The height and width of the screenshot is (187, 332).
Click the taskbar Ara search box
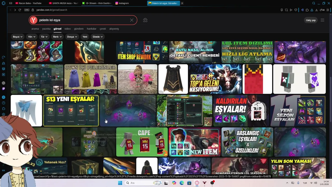pos(143,183)
